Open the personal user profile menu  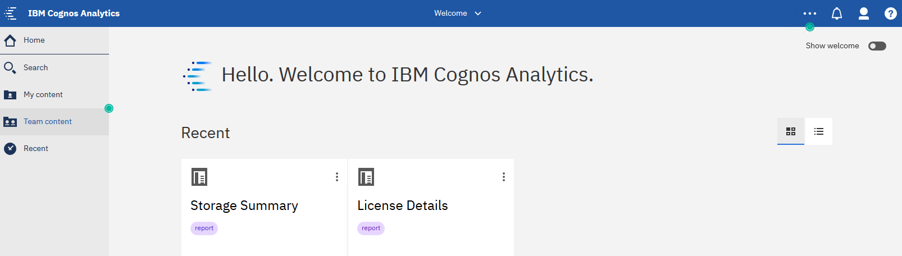pos(863,13)
